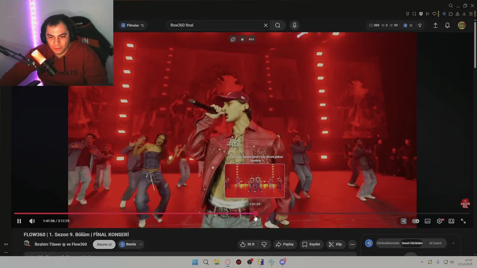Switch to Genel Görünüm tab
Screen dimensions: 477x268
click(x=412, y=243)
